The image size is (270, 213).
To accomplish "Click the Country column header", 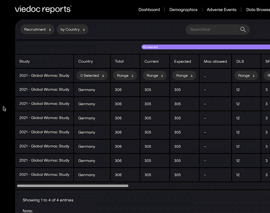I will (x=85, y=61).
